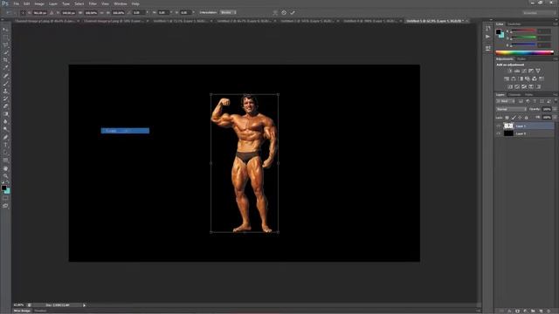The image size is (559, 314).
Task: Lock transparent pixels of layer
Action: 507,118
